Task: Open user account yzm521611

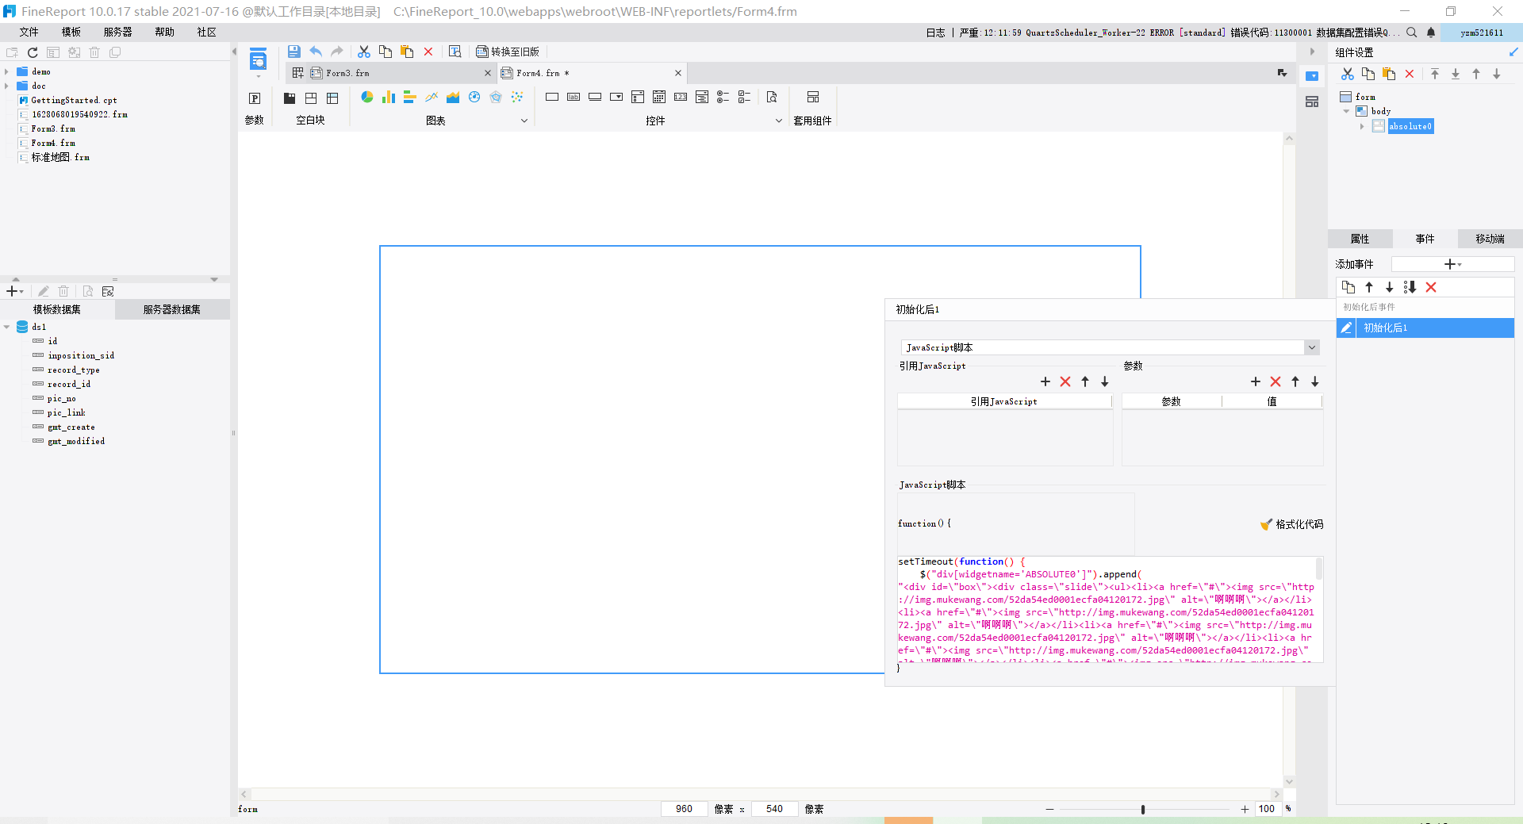Action: coord(1482,33)
